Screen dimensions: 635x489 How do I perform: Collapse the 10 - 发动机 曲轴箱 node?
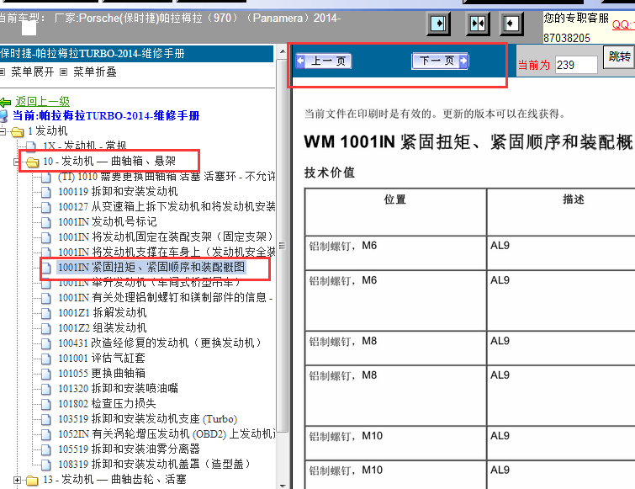click(17, 162)
